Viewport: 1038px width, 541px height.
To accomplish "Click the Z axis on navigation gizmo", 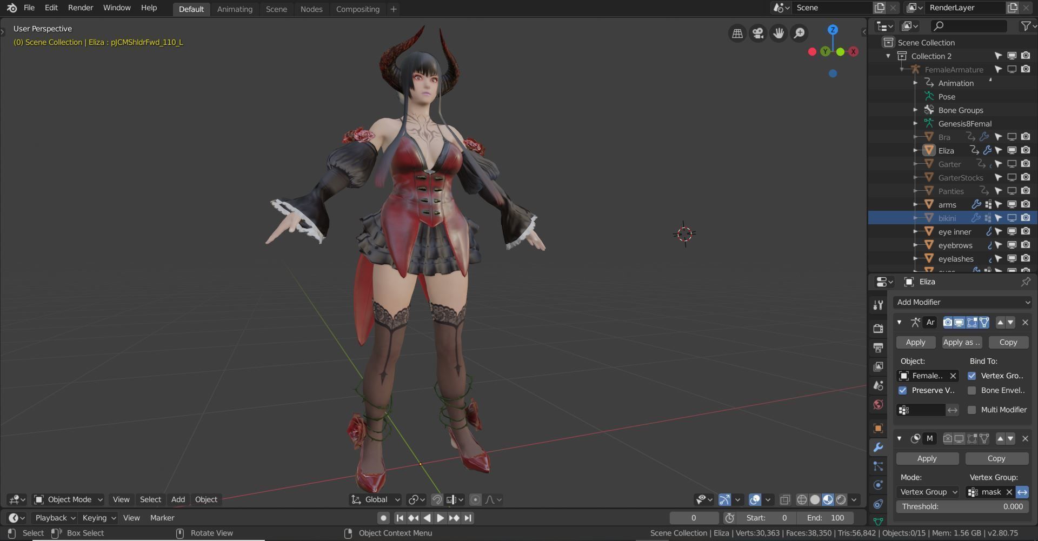I will tap(833, 30).
